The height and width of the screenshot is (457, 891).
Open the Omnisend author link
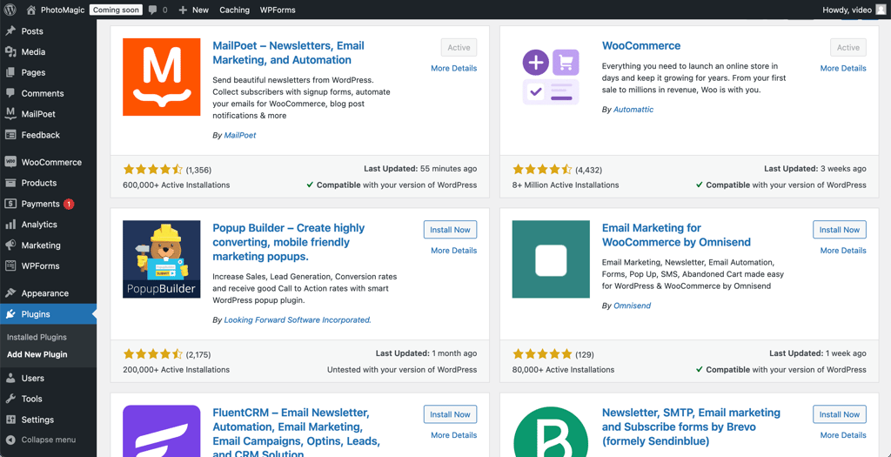632,306
